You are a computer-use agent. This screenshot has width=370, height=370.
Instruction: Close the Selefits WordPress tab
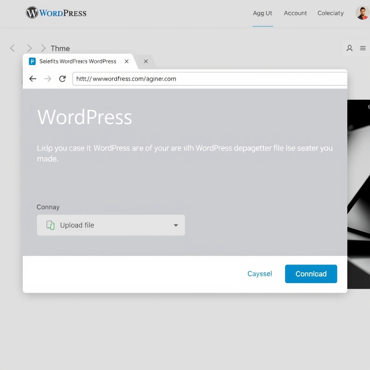click(126, 61)
